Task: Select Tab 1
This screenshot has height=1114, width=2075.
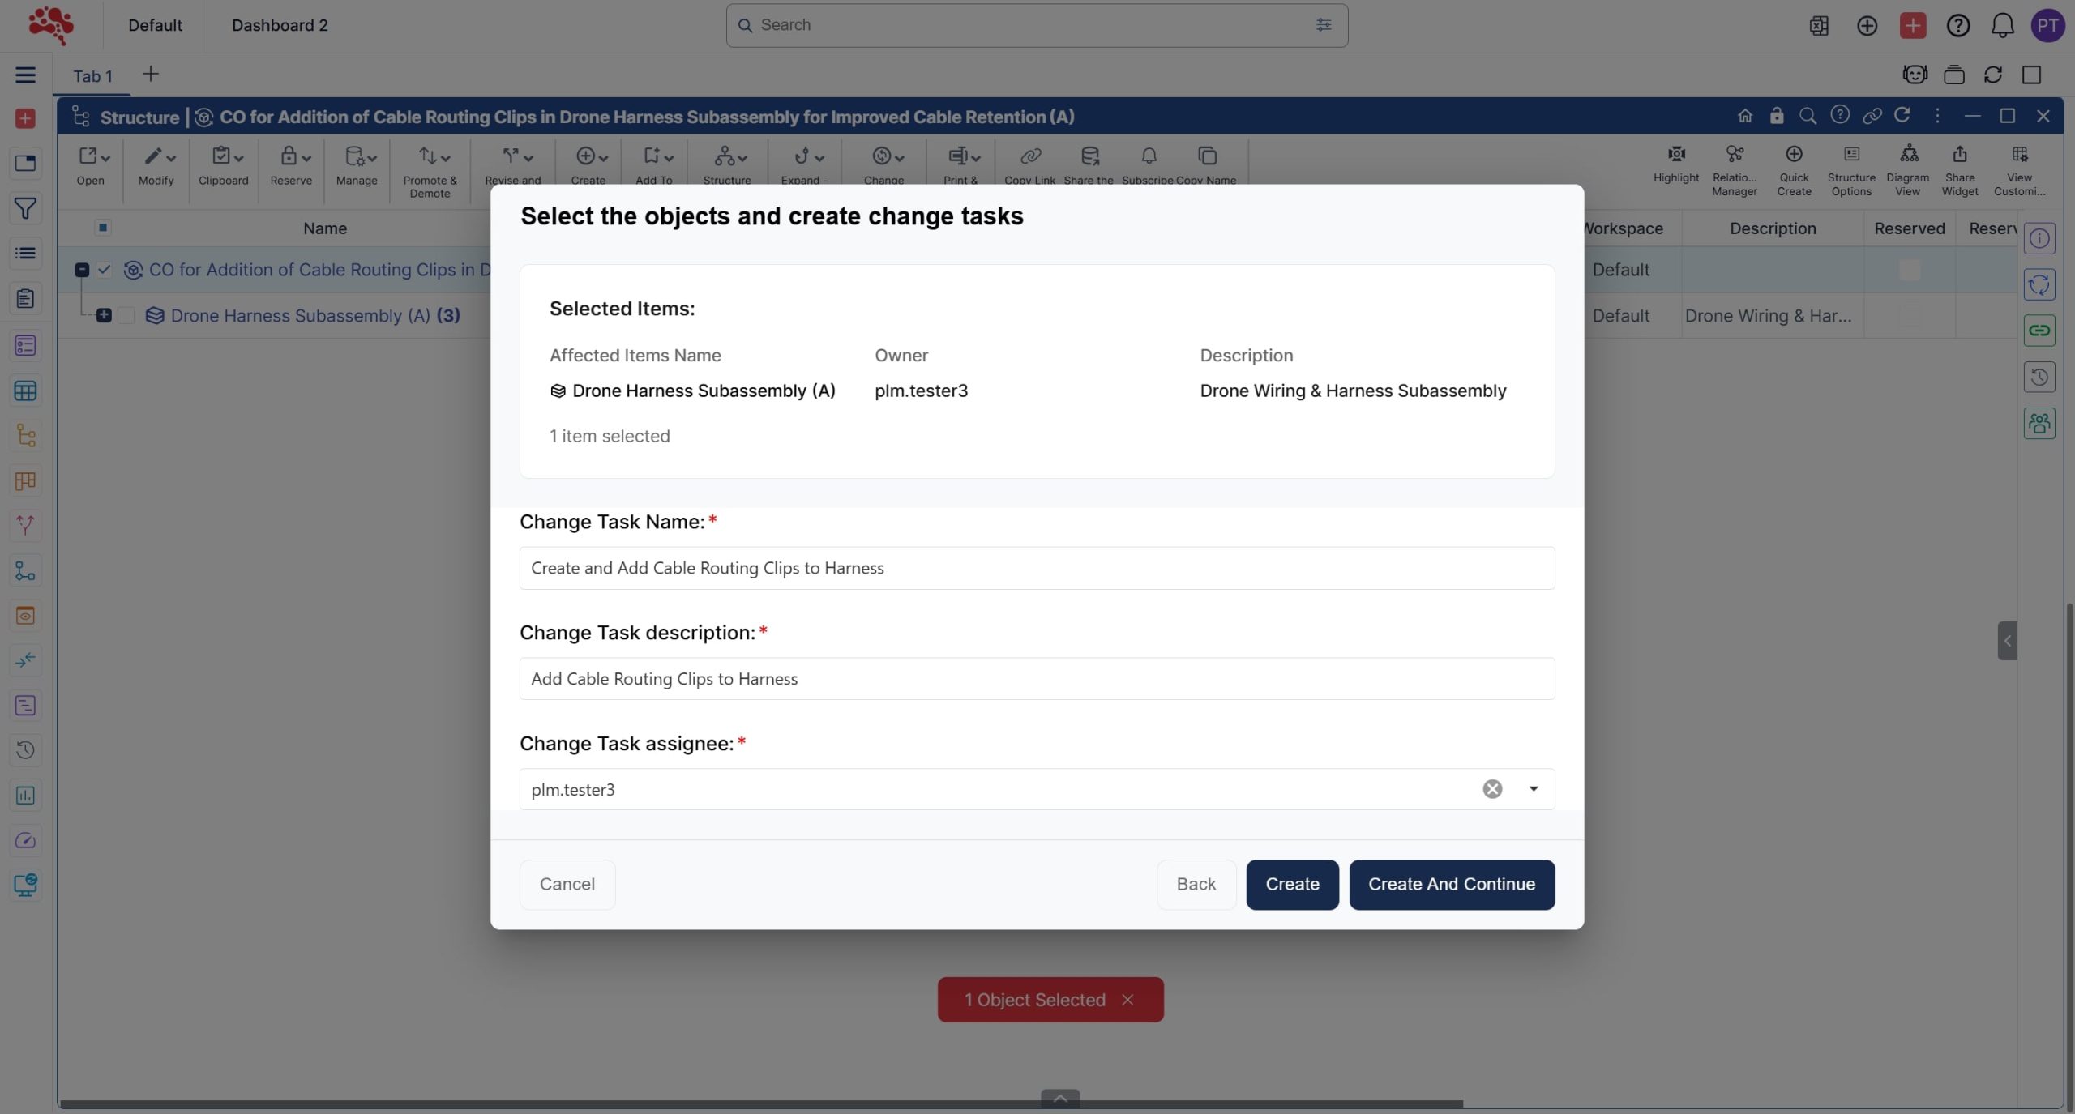Action: click(92, 76)
